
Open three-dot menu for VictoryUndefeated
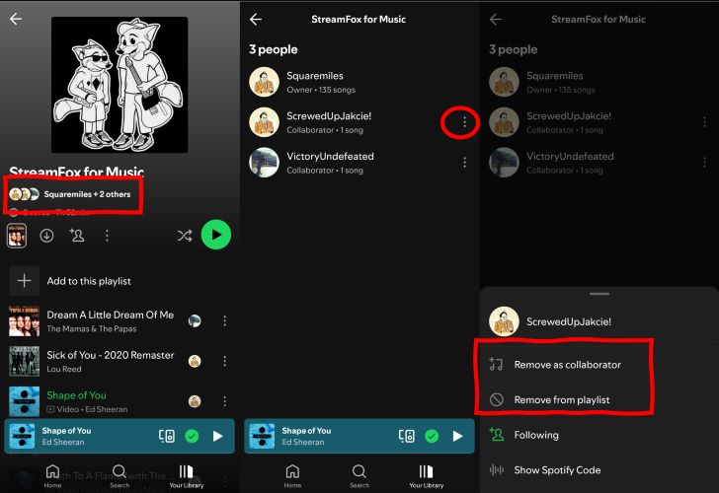[x=464, y=162]
